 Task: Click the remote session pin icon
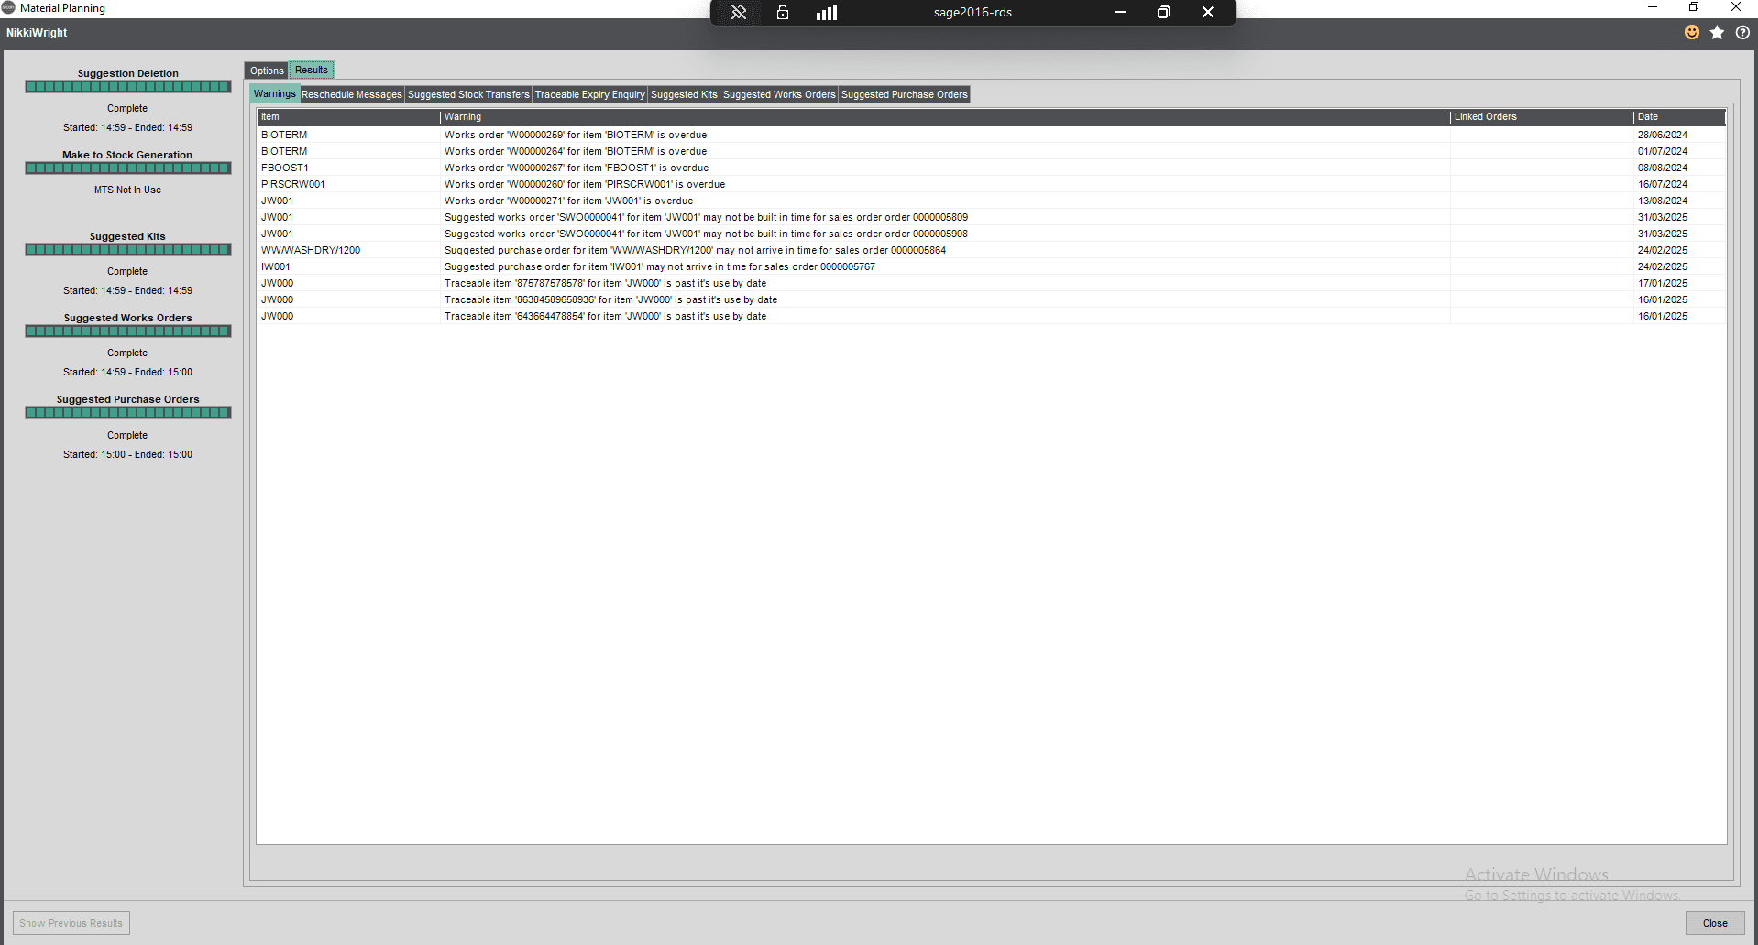(x=739, y=12)
